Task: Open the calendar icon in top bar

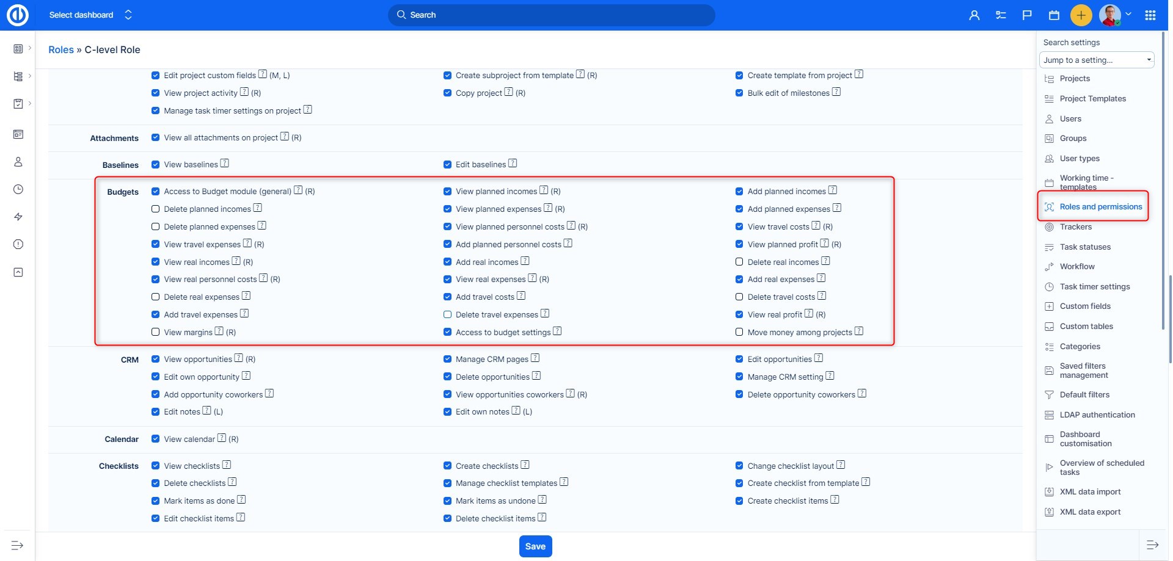Action: click(x=1054, y=15)
